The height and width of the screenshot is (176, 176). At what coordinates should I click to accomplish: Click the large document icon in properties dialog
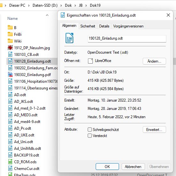click(69, 38)
